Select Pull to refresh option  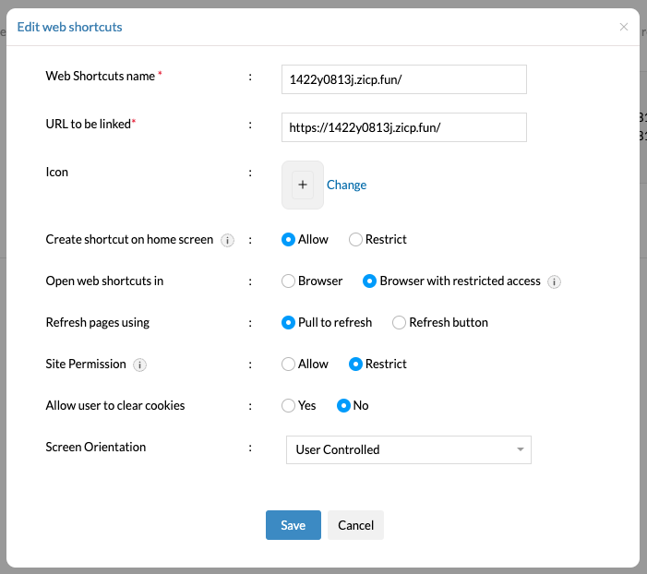(x=289, y=323)
